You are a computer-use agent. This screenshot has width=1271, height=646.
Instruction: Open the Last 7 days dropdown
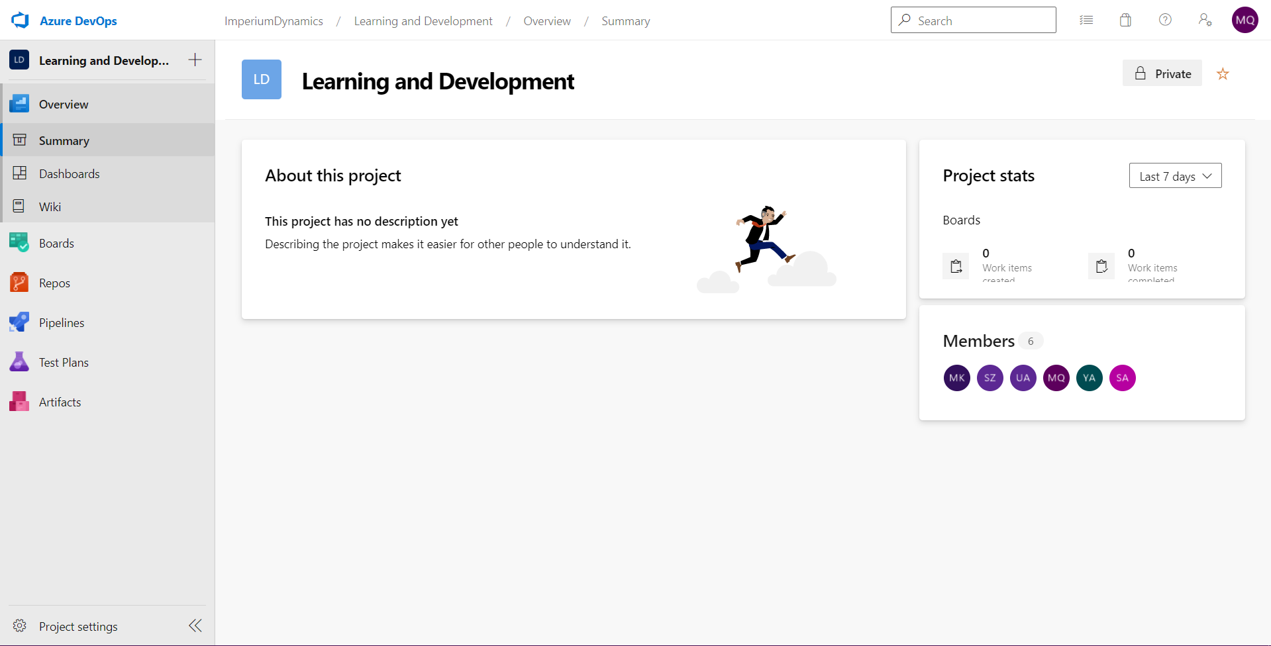click(x=1175, y=175)
